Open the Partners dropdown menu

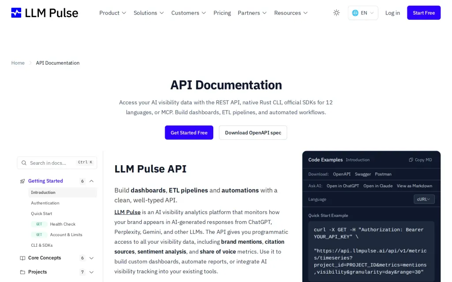(x=252, y=13)
